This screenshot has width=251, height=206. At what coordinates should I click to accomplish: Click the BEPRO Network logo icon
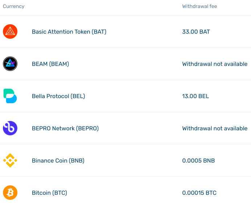[10, 128]
